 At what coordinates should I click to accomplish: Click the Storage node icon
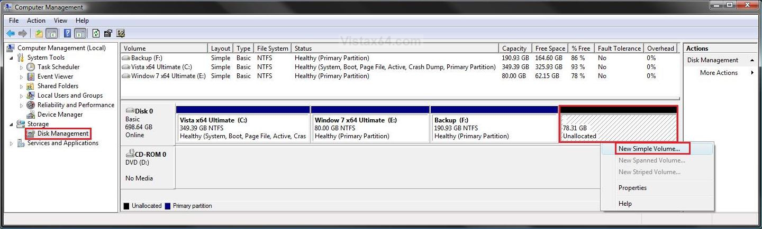(x=21, y=124)
